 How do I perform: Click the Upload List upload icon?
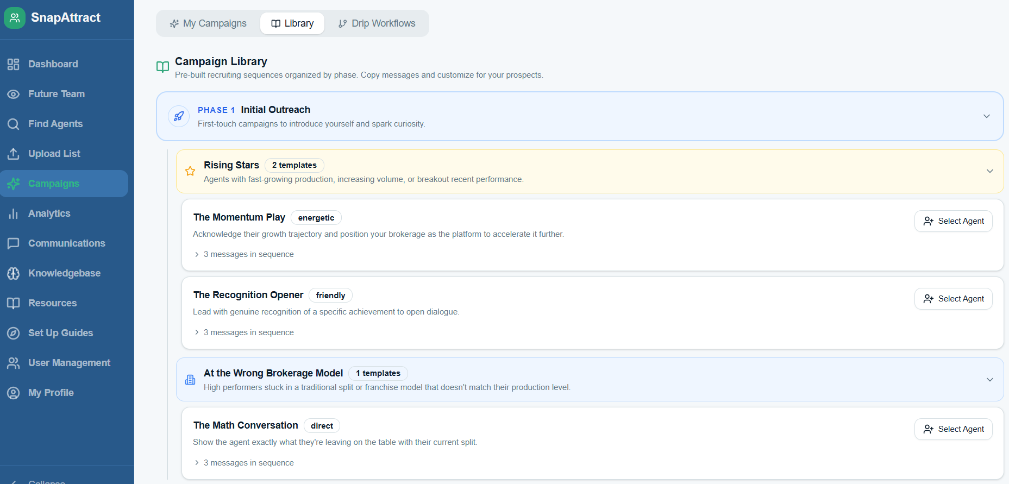pos(14,154)
